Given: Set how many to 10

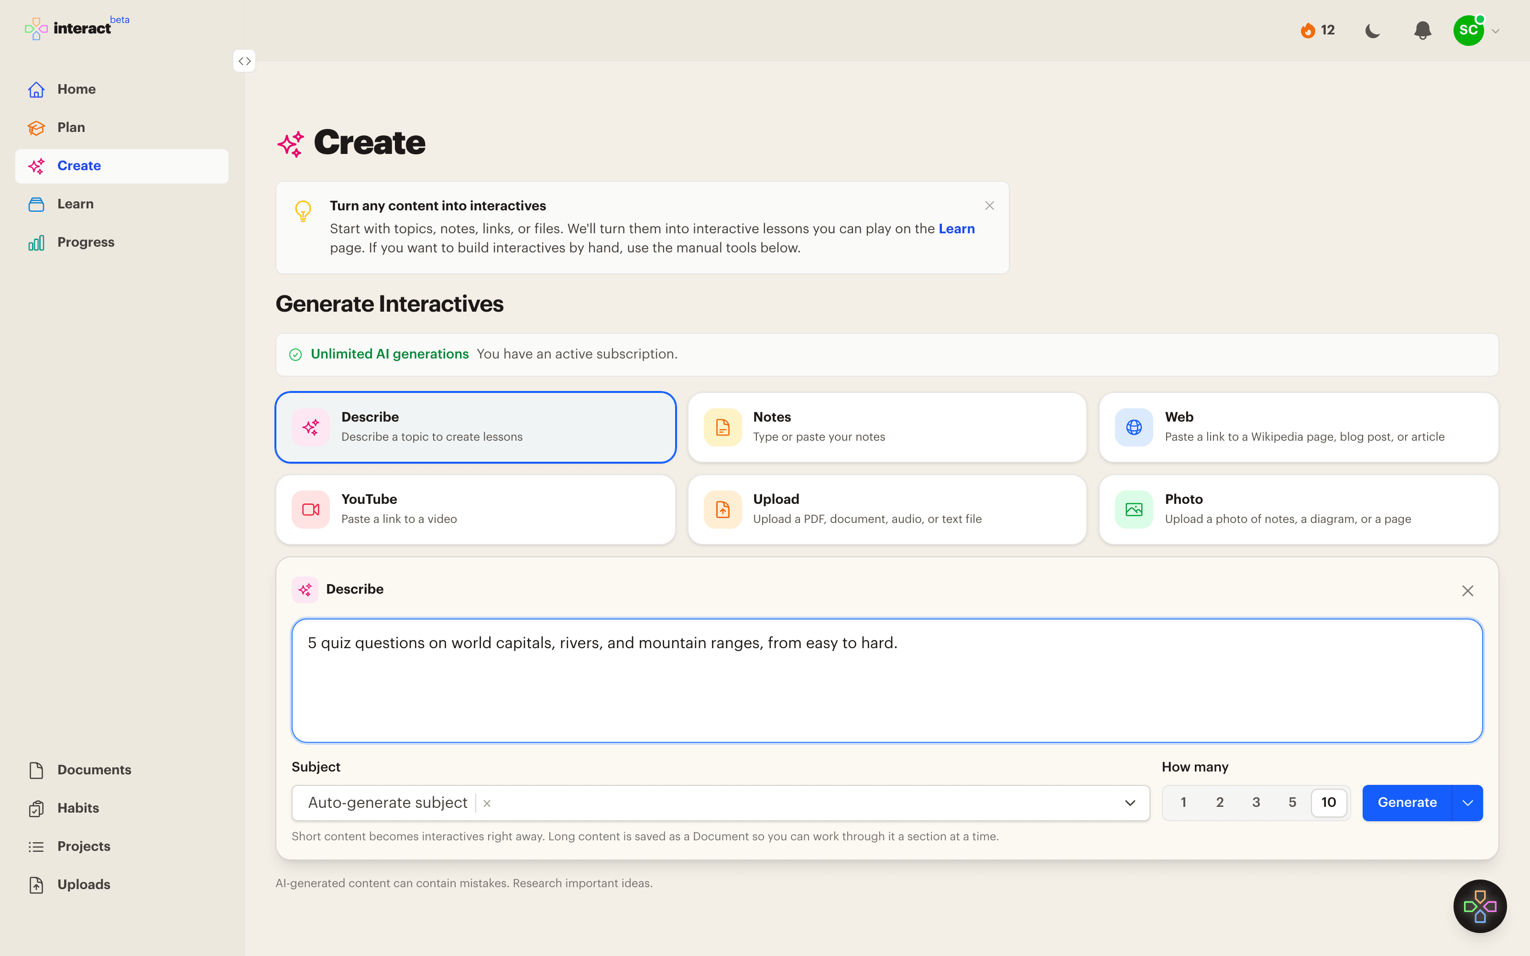Looking at the screenshot, I should (1329, 803).
